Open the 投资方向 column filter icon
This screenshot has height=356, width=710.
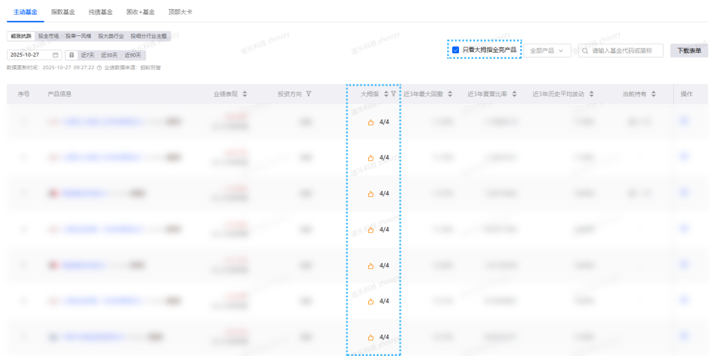click(x=309, y=94)
